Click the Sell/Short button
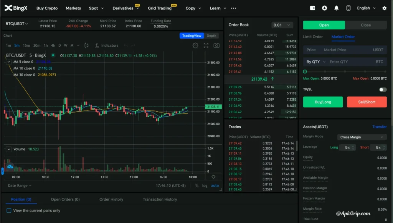 click(367, 102)
